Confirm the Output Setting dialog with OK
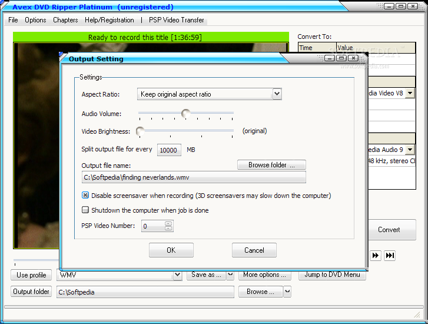This screenshot has width=428, height=324. point(171,250)
